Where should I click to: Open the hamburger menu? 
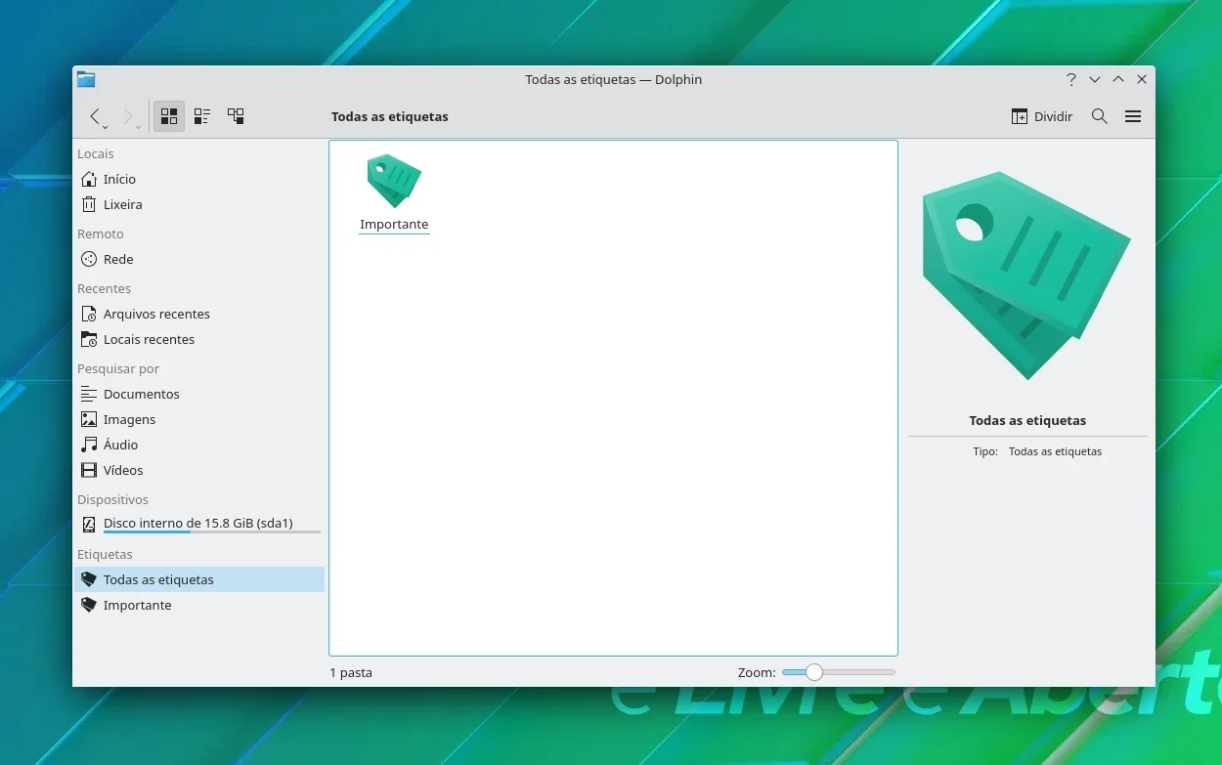pos(1133,116)
